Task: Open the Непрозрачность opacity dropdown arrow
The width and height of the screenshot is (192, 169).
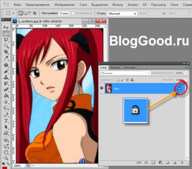Action: point(186,73)
